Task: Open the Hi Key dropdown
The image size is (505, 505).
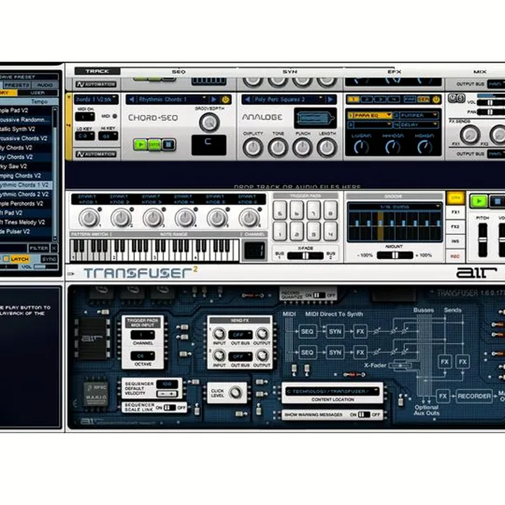Action: pos(108,136)
